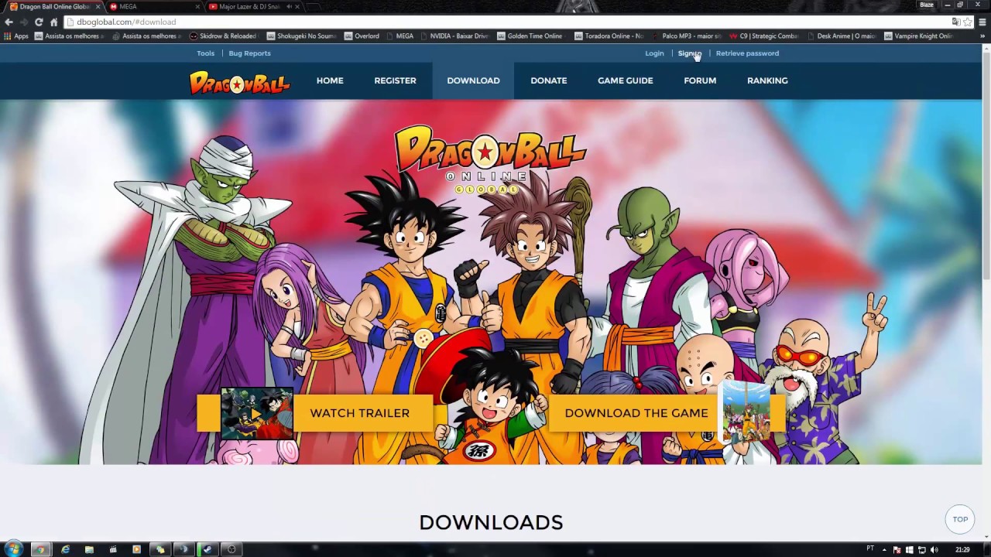The image size is (991, 557).
Task: Open Chrome from the taskbar
Action: pos(40,549)
